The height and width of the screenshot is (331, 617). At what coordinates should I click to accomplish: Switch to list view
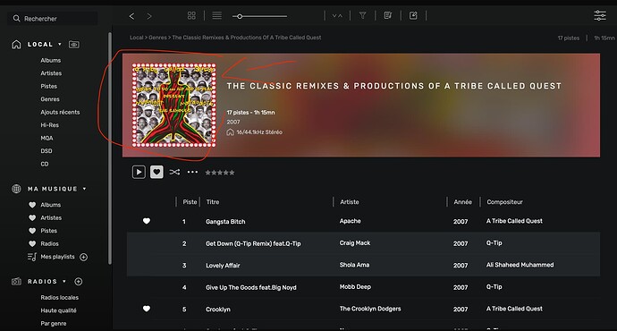click(x=216, y=16)
